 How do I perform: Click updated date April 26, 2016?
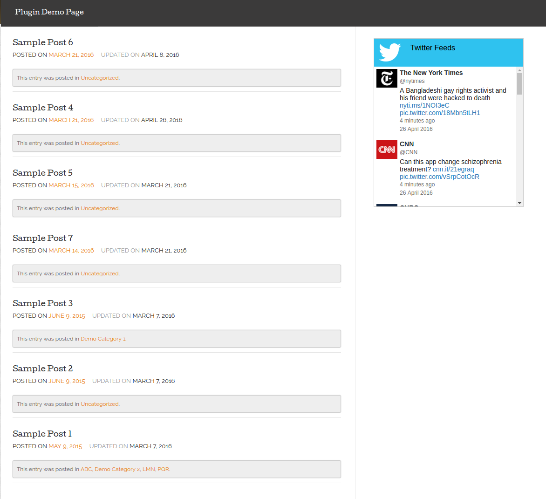click(x=162, y=120)
